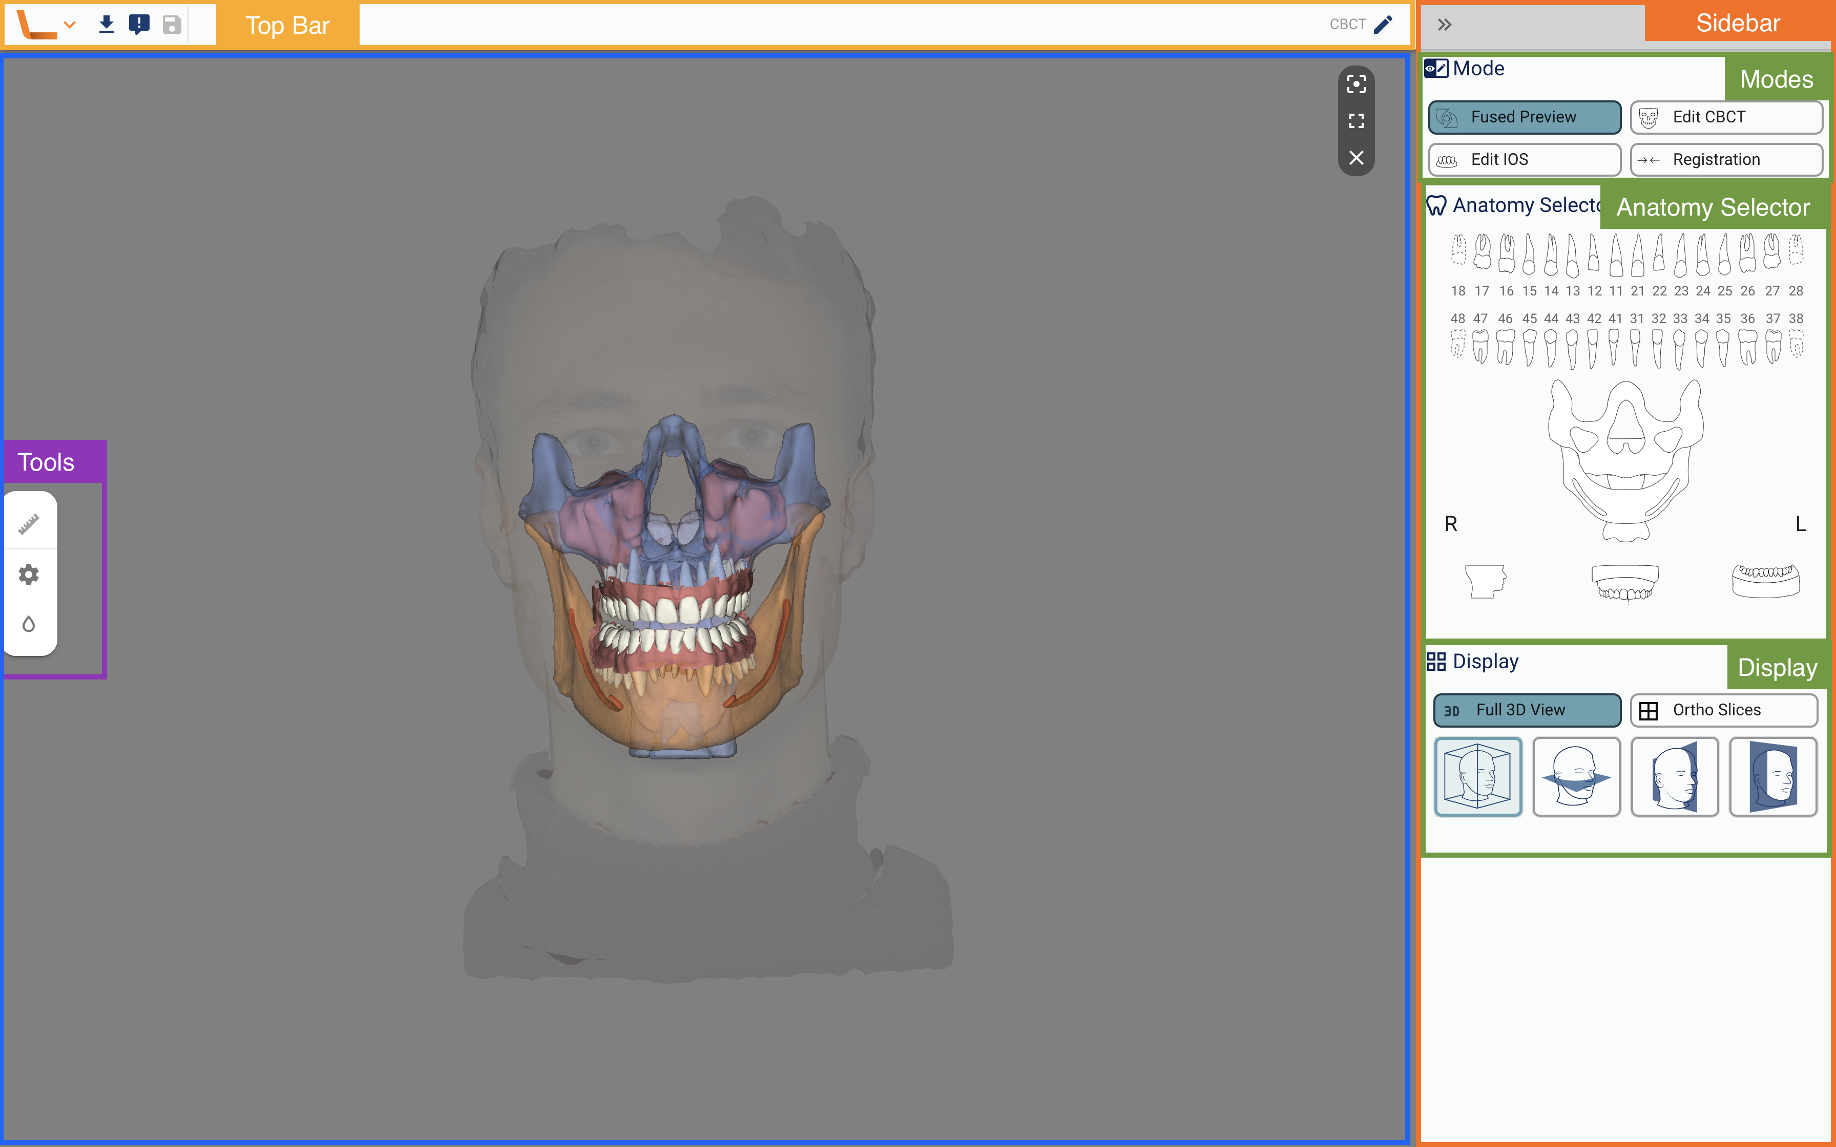The height and width of the screenshot is (1147, 1836).
Task: Edit the CBCT name with pencil icon
Action: (1382, 24)
